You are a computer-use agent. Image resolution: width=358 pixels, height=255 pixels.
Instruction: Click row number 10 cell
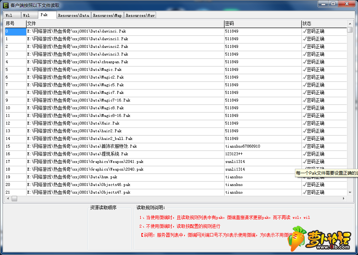coord(16,108)
